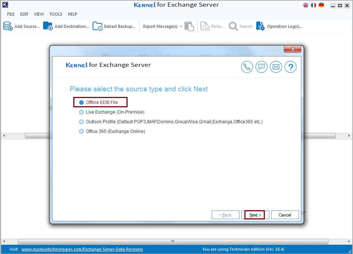Screen dimensions: 353x254
Task: Open the TOOLS menu
Action: point(55,14)
